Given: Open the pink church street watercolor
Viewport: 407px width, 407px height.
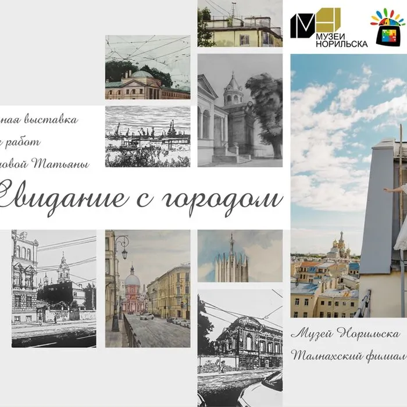Looking at the screenshot, I should click(148, 288).
